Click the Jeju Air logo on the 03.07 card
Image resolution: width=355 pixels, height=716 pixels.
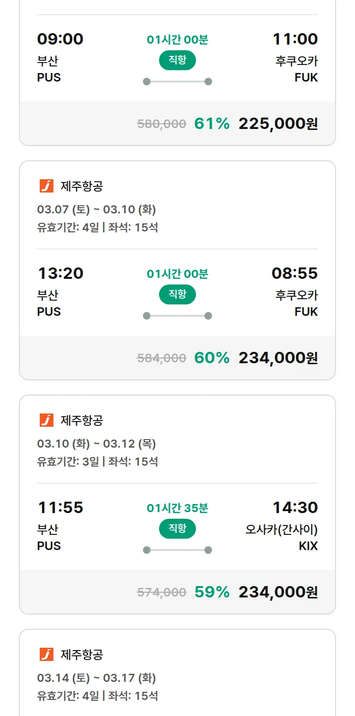click(x=46, y=186)
